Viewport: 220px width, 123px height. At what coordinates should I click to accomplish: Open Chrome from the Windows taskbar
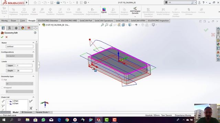pos(67,120)
